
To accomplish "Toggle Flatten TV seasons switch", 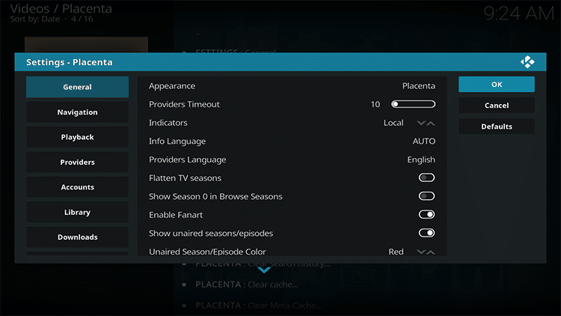I will pyautogui.click(x=427, y=177).
